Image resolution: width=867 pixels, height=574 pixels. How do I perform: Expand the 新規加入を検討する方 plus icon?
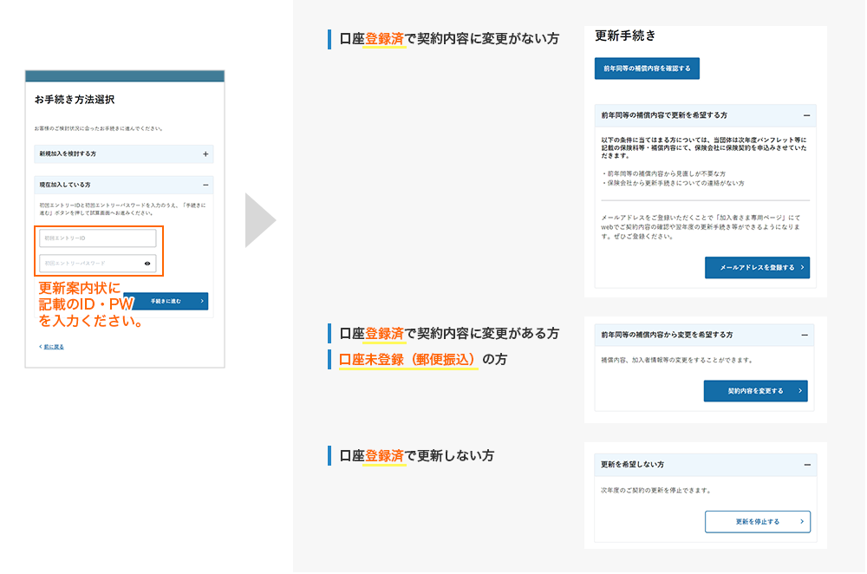pyautogui.click(x=205, y=154)
